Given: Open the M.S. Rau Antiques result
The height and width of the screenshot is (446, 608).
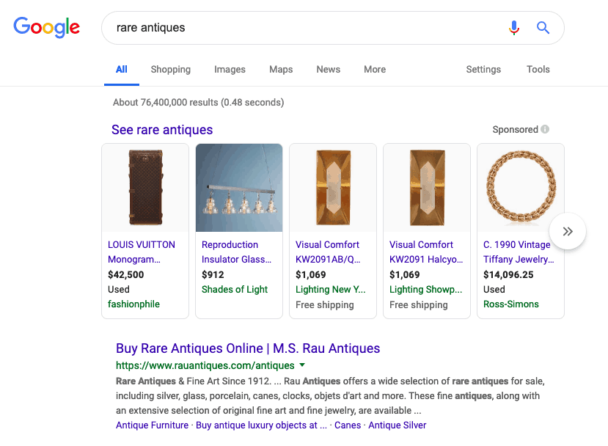Looking at the screenshot, I should point(247,348).
